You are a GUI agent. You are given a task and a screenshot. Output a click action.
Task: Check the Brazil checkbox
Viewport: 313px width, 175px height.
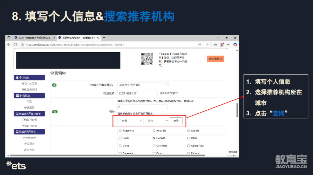(120, 138)
